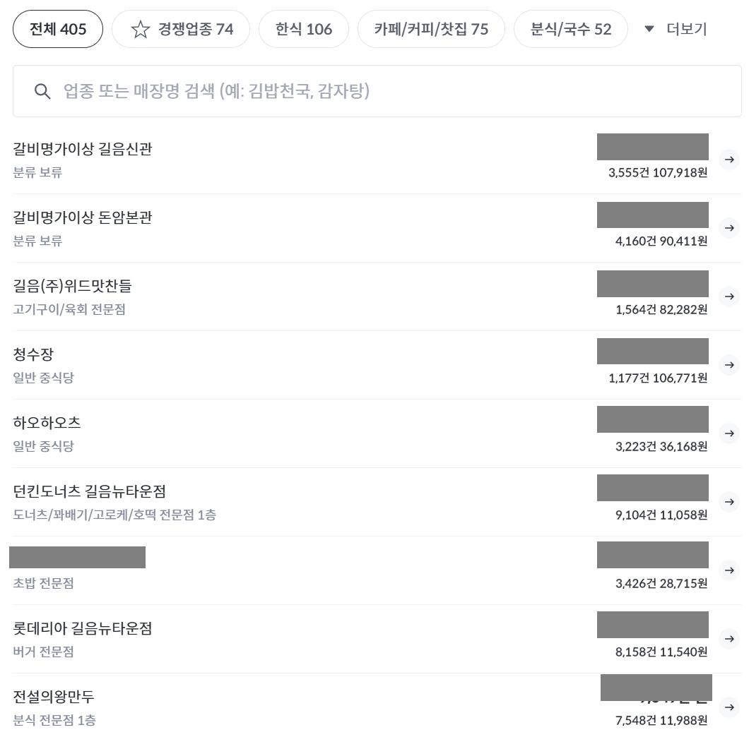
Task: Click arrow icon for 갈비명가이상 길음신관
Action: pyautogui.click(x=730, y=160)
